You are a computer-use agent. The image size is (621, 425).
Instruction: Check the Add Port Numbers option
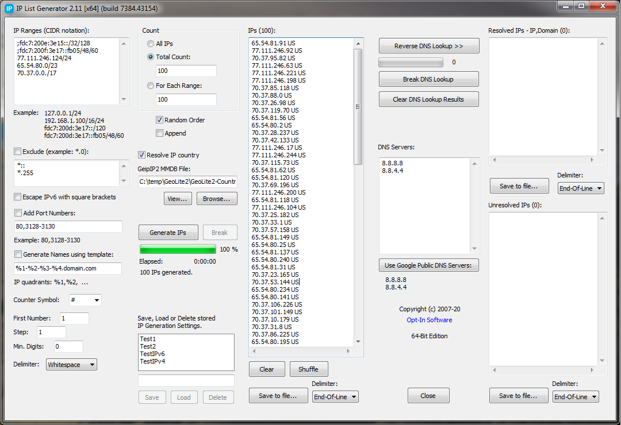pos(18,213)
